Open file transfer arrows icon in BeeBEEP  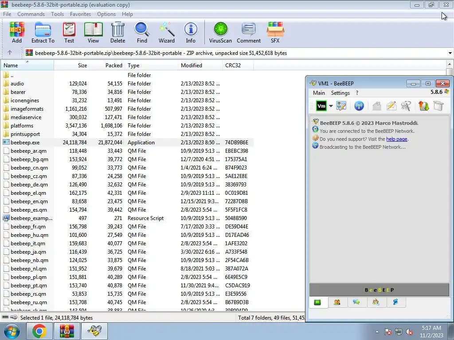pyautogui.click(x=423, y=106)
